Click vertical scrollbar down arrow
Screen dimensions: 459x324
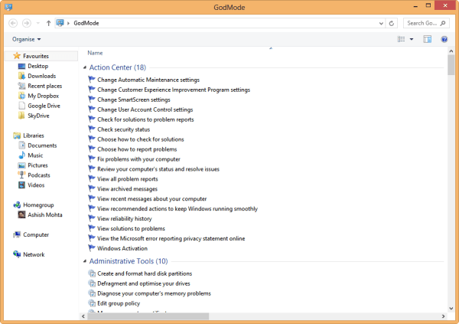click(x=451, y=309)
